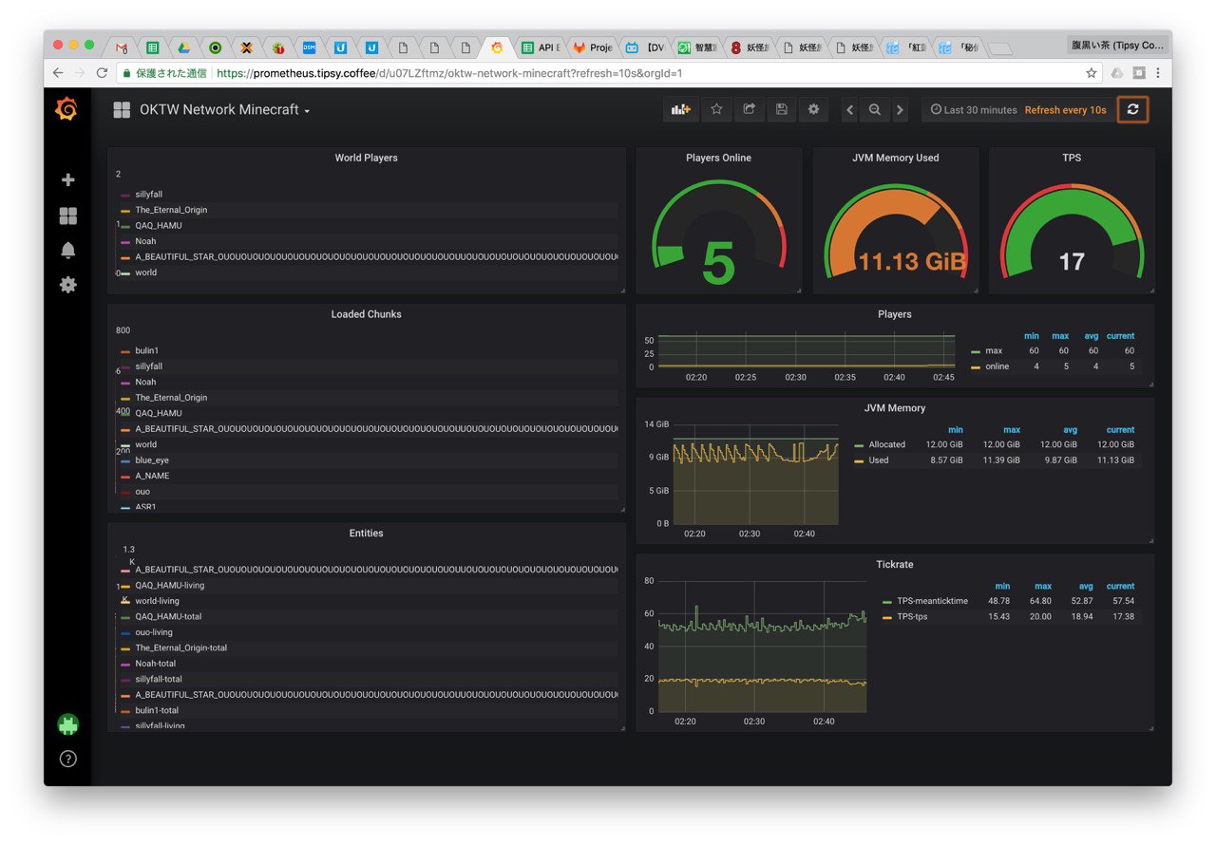The height and width of the screenshot is (844, 1216).
Task: Sort JVM Memory legend by max column
Action: tap(1011, 430)
